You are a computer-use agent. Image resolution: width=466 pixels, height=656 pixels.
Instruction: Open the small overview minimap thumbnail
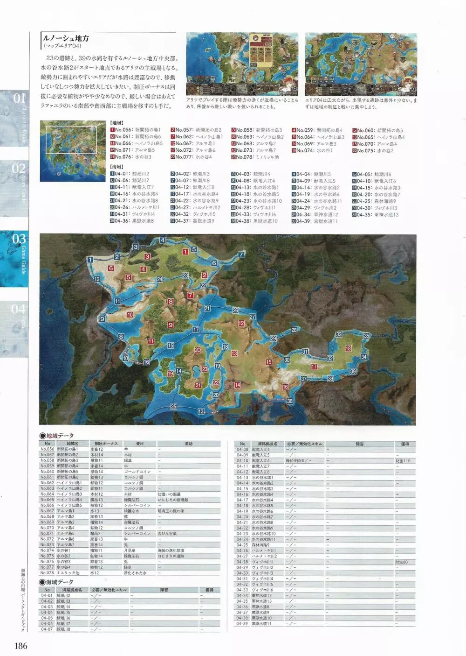[x=72, y=150]
